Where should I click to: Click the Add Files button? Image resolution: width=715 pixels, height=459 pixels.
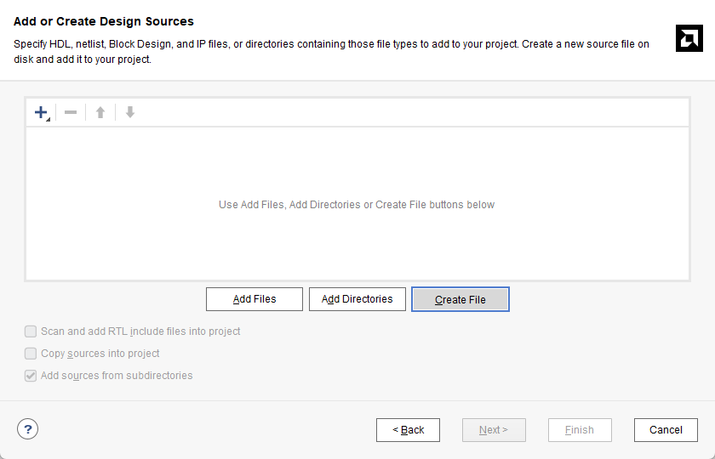pos(254,299)
